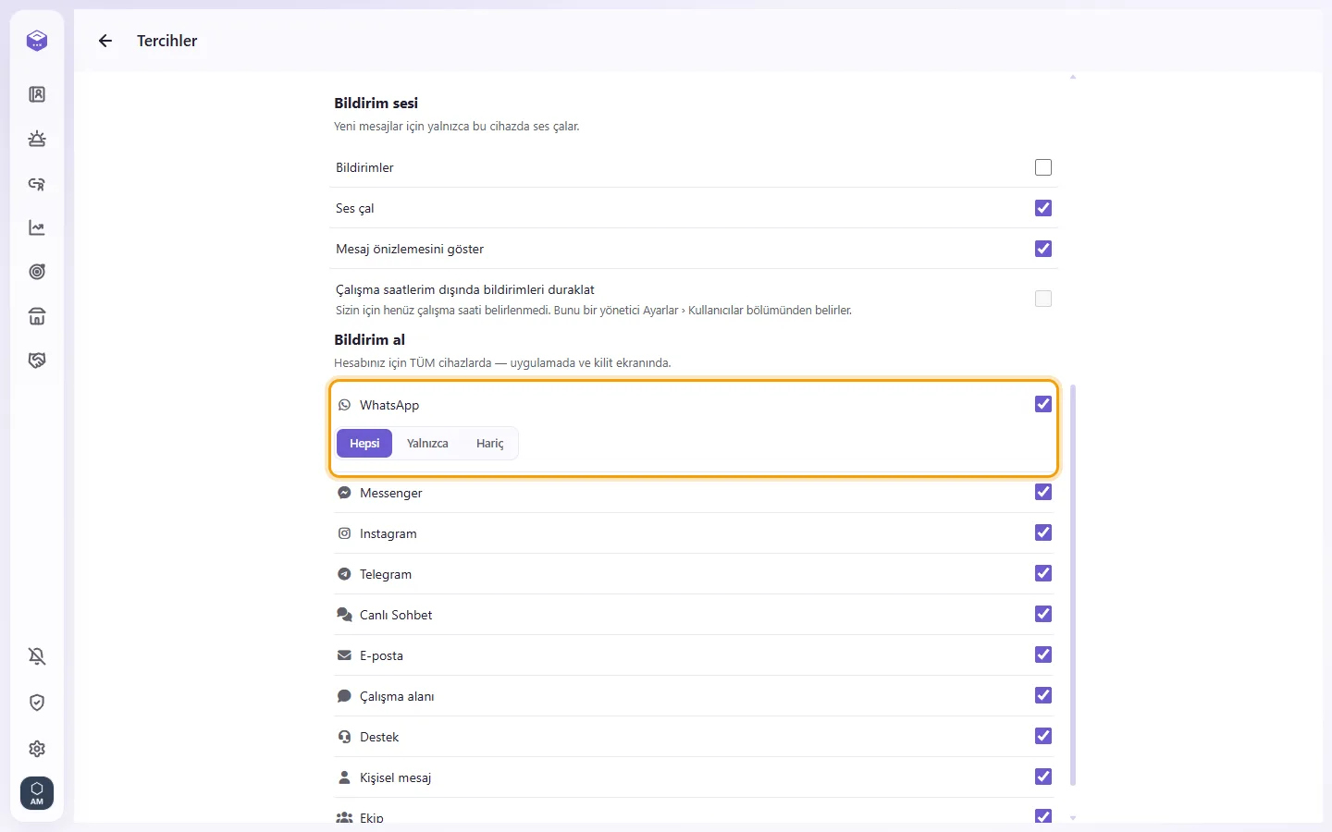Image resolution: width=1332 pixels, height=832 pixels.
Task: Open the app logo at the sidebar top
Action: (x=37, y=41)
